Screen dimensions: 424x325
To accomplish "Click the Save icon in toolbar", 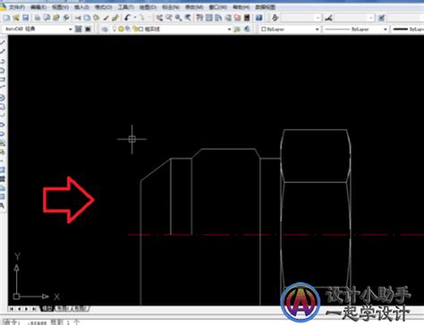I will (25, 18).
